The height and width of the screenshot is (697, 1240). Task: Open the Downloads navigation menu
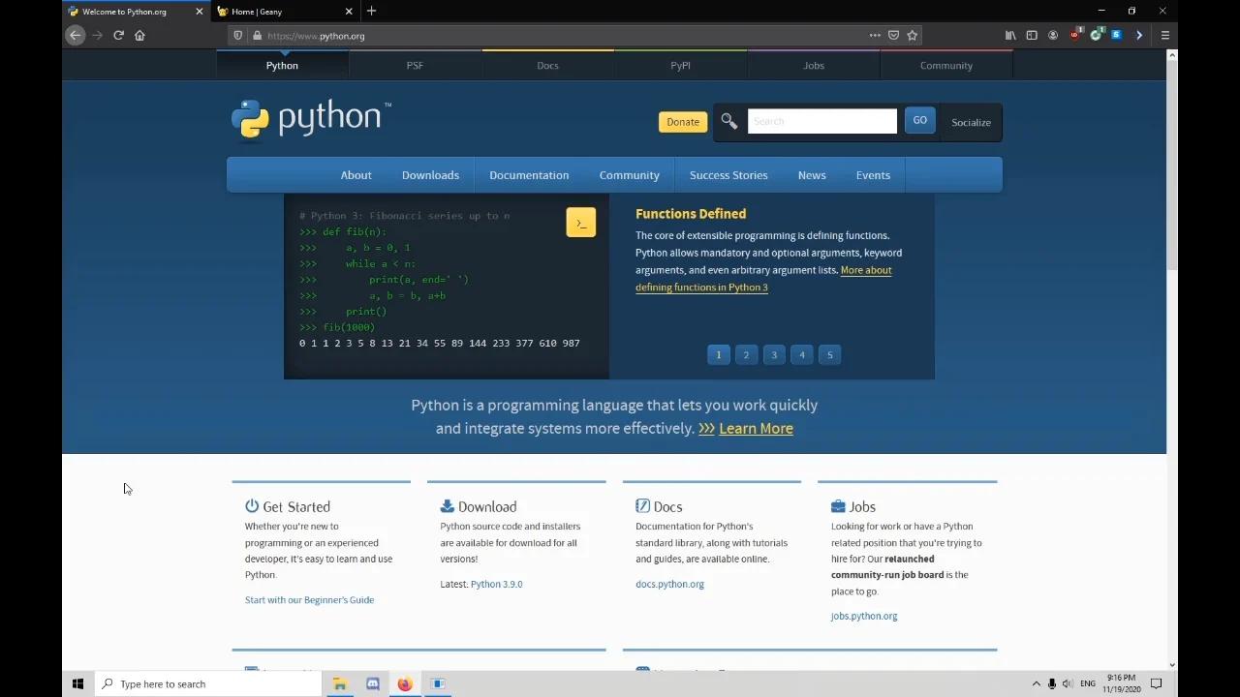tap(430, 175)
